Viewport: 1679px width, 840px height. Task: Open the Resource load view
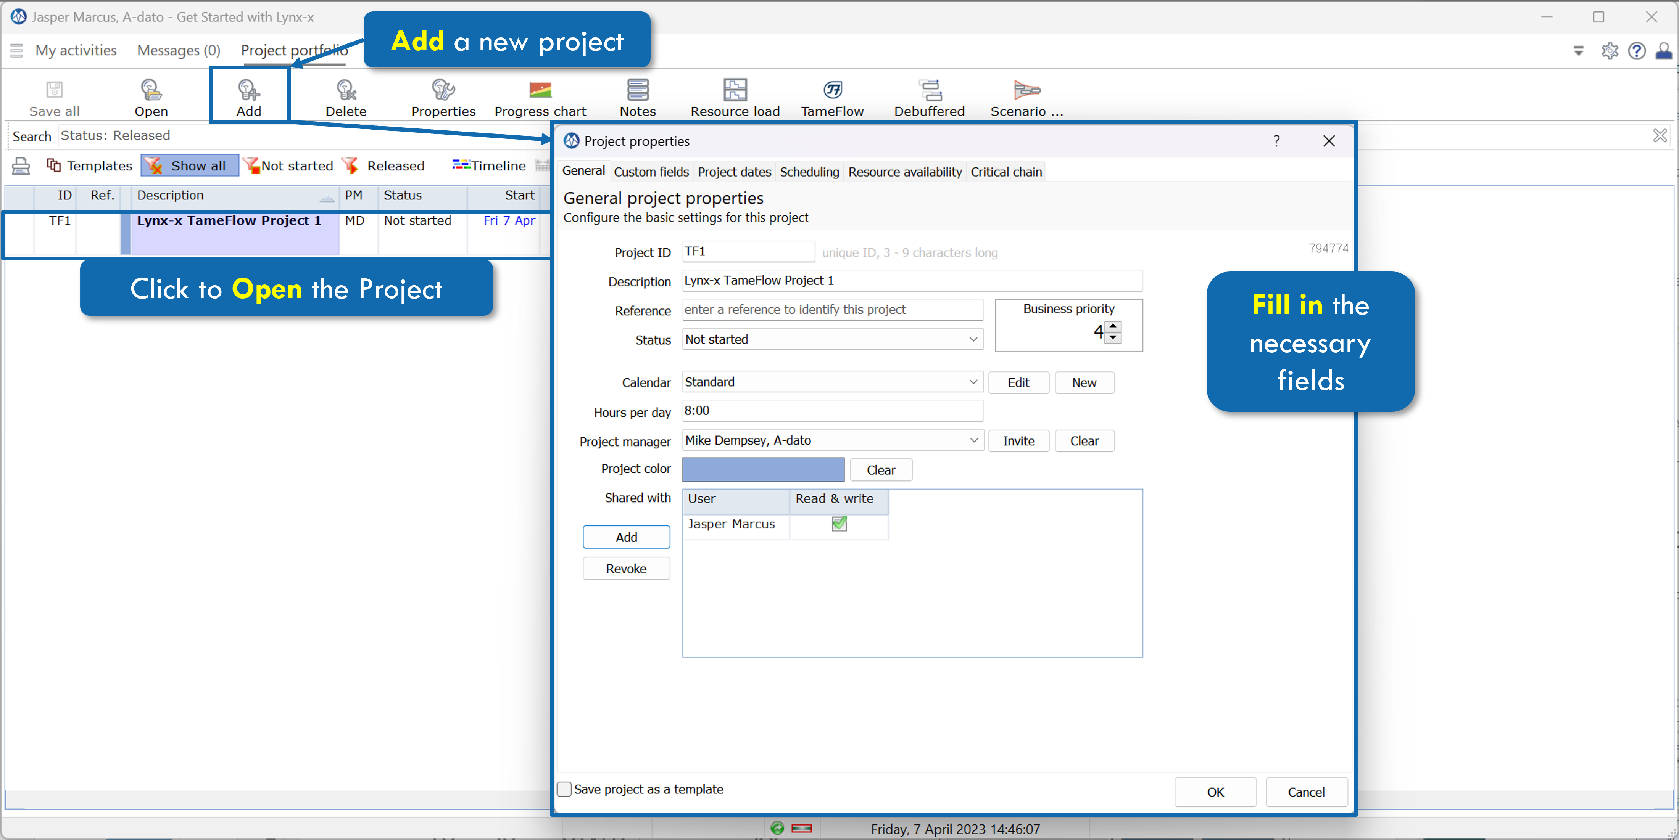pos(735,98)
